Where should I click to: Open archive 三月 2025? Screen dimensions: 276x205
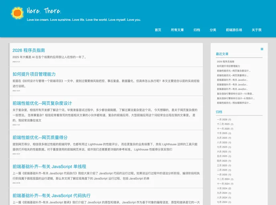point(222,165)
